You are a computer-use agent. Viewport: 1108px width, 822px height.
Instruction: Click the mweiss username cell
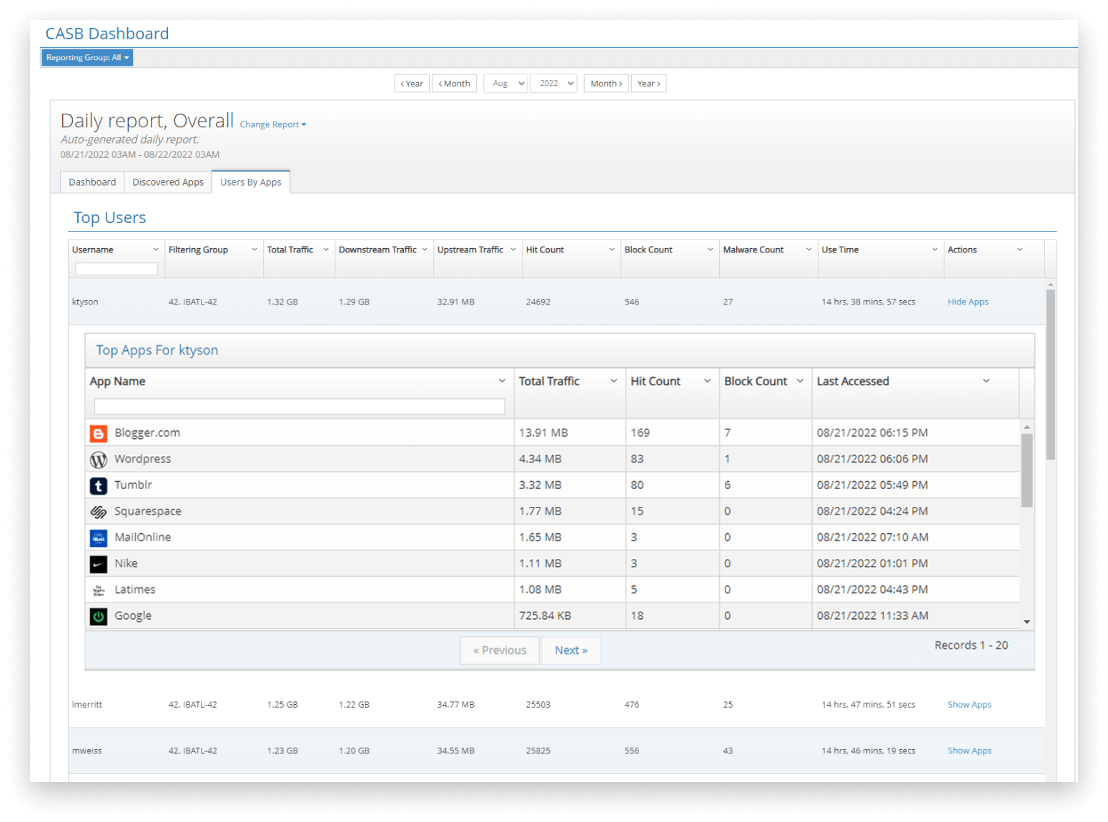(87, 751)
